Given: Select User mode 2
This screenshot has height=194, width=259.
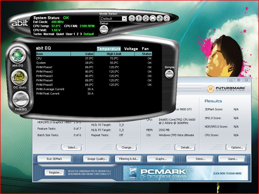Looking at the screenshot, I should pos(78,34).
